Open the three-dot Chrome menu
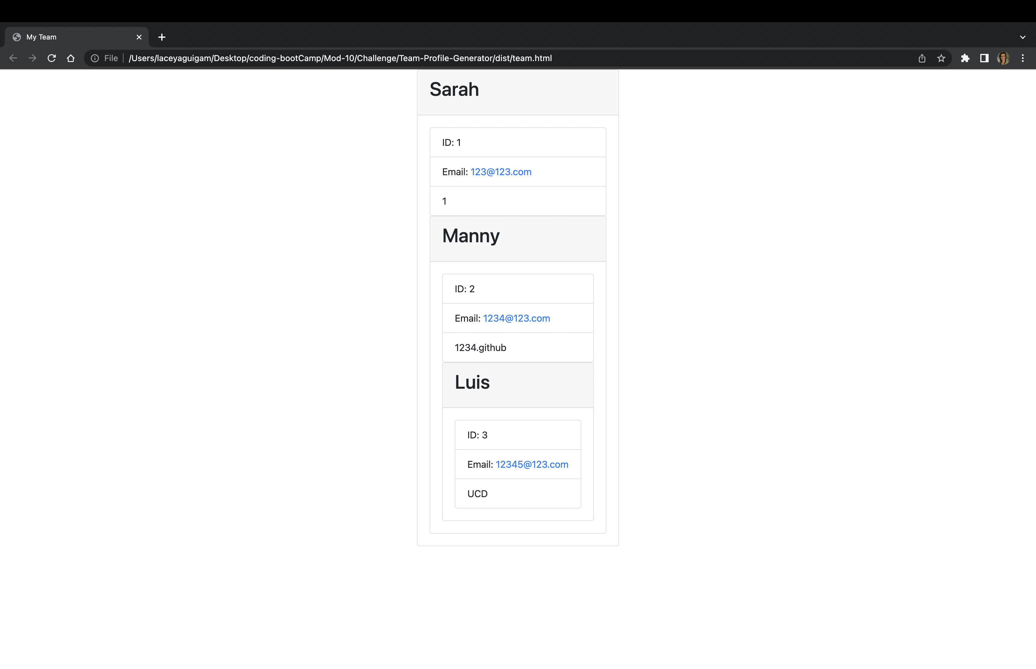 tap(1023, 58)
